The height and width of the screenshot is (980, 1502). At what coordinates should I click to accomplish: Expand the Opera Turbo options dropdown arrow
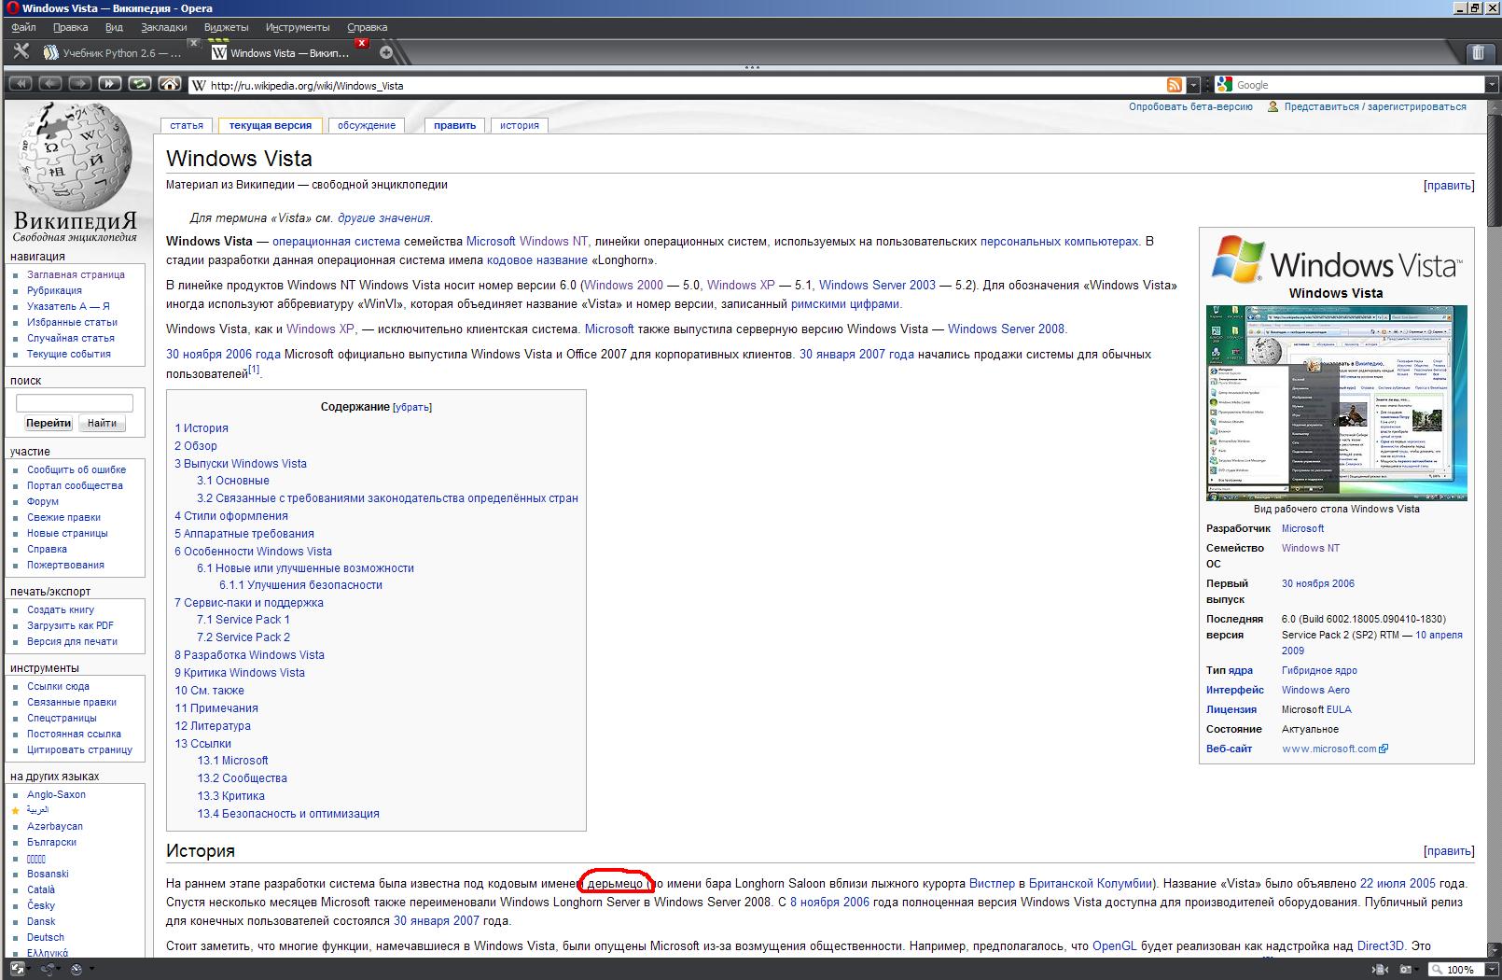tap(90, 969)
